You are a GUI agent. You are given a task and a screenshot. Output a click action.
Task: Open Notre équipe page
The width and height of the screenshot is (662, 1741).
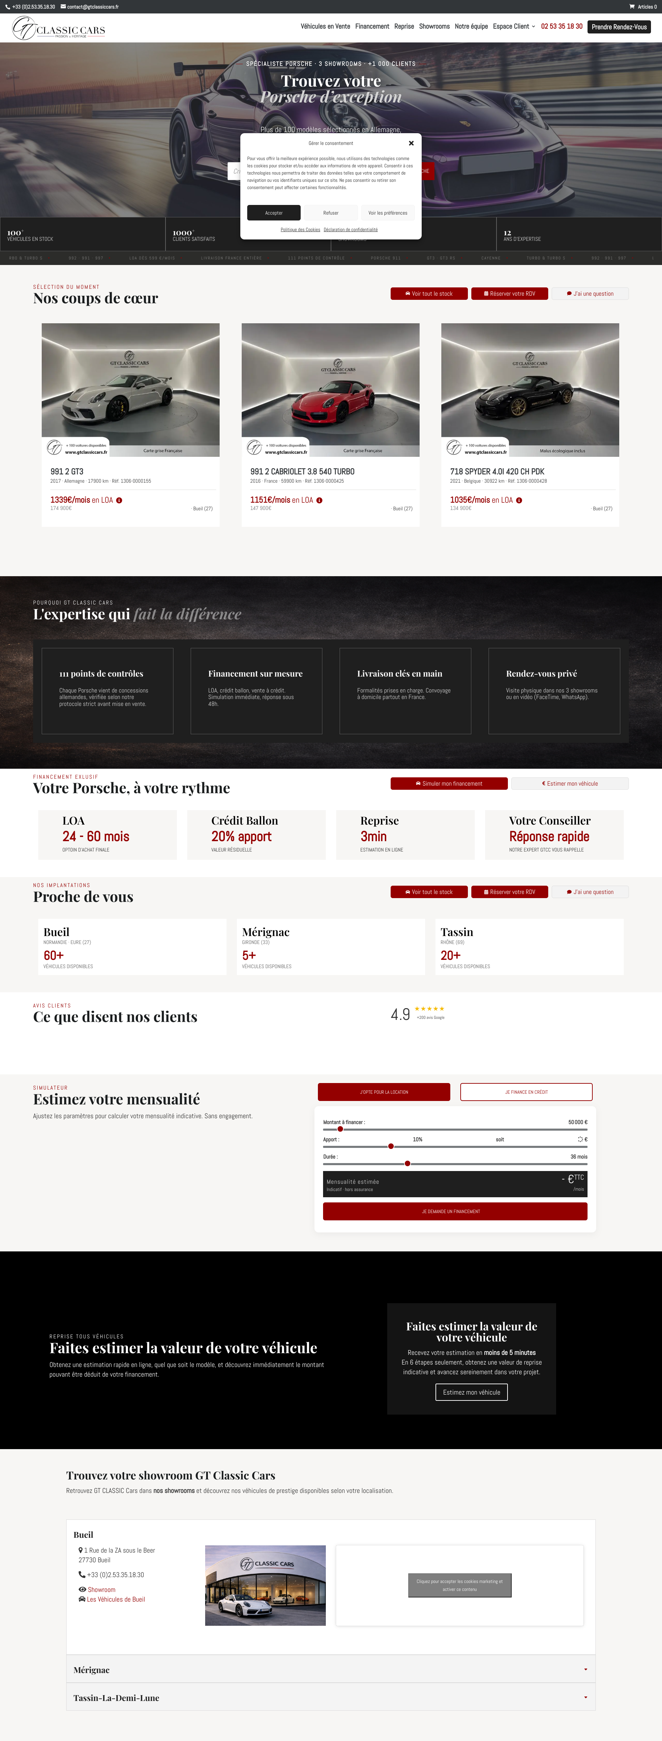coord(471,26)
